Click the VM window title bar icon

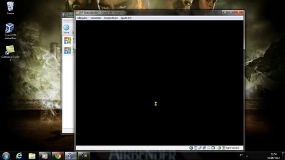tap(78, 13)
